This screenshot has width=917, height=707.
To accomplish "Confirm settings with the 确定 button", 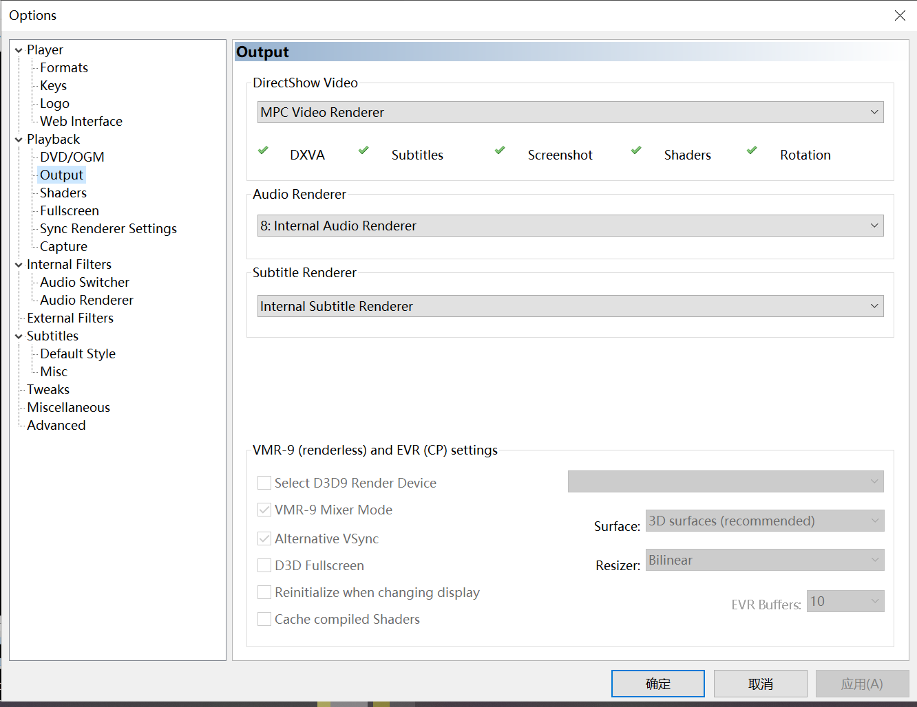I will point(657,683).
